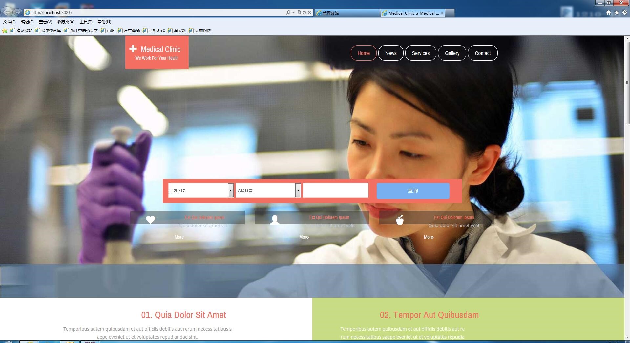
Task: Click the browser Back arrow button
Action: pyautogui.click(x=7, y=12)
